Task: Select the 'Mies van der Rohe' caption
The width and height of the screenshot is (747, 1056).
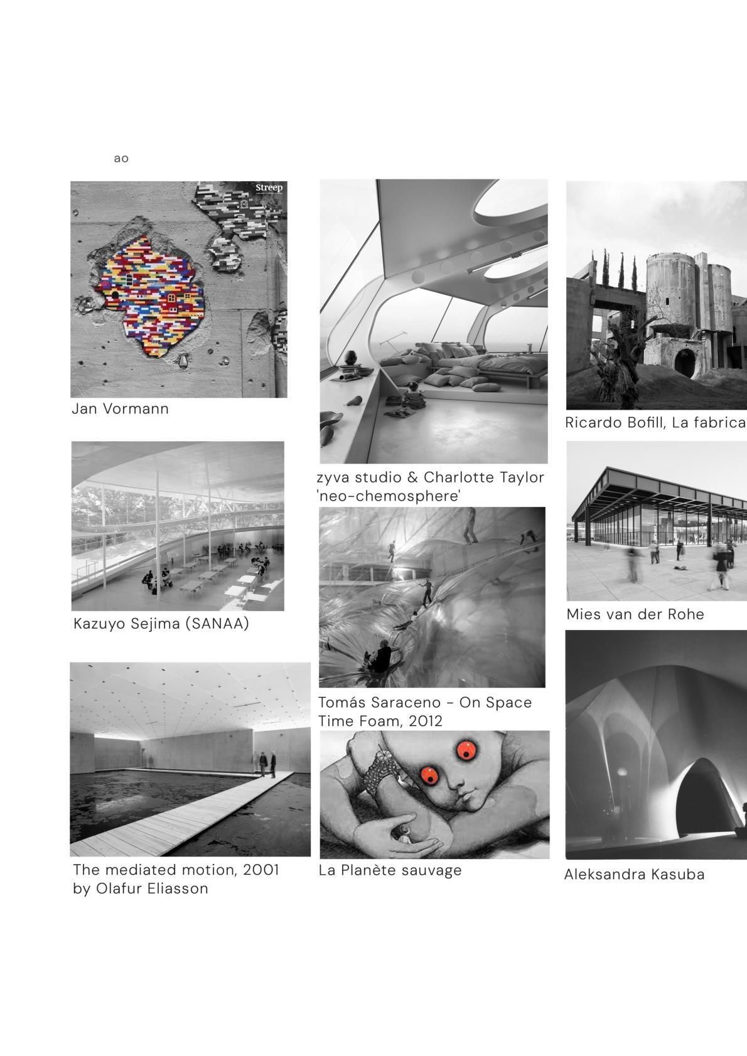Action: [635, 614]
